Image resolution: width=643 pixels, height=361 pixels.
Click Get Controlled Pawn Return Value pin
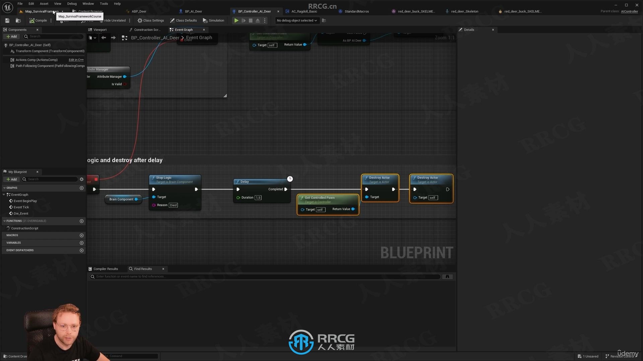pos(353,209)
